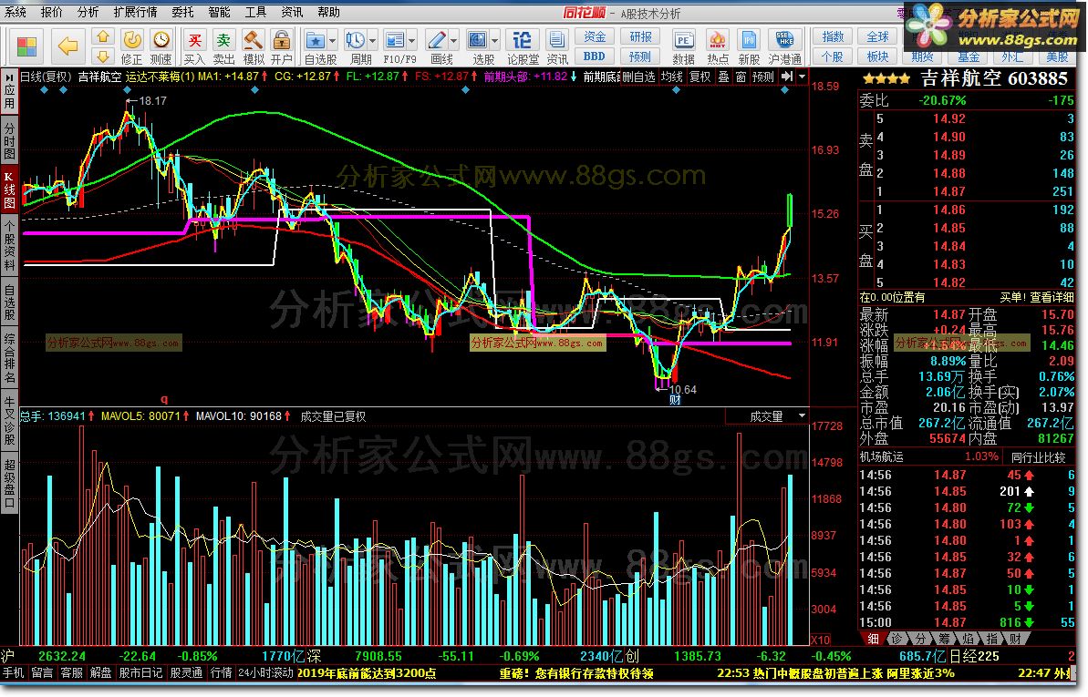Click the 股市日记 status bar item
The width and height of the screenshot is (1088, 697).
[140, 672]
